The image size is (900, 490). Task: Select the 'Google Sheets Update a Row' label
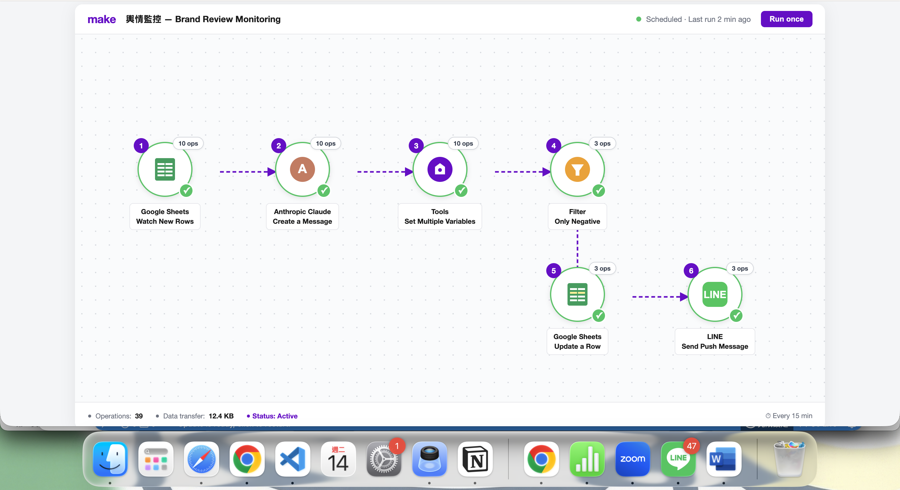pyautogui.click(x=577, y=342)
